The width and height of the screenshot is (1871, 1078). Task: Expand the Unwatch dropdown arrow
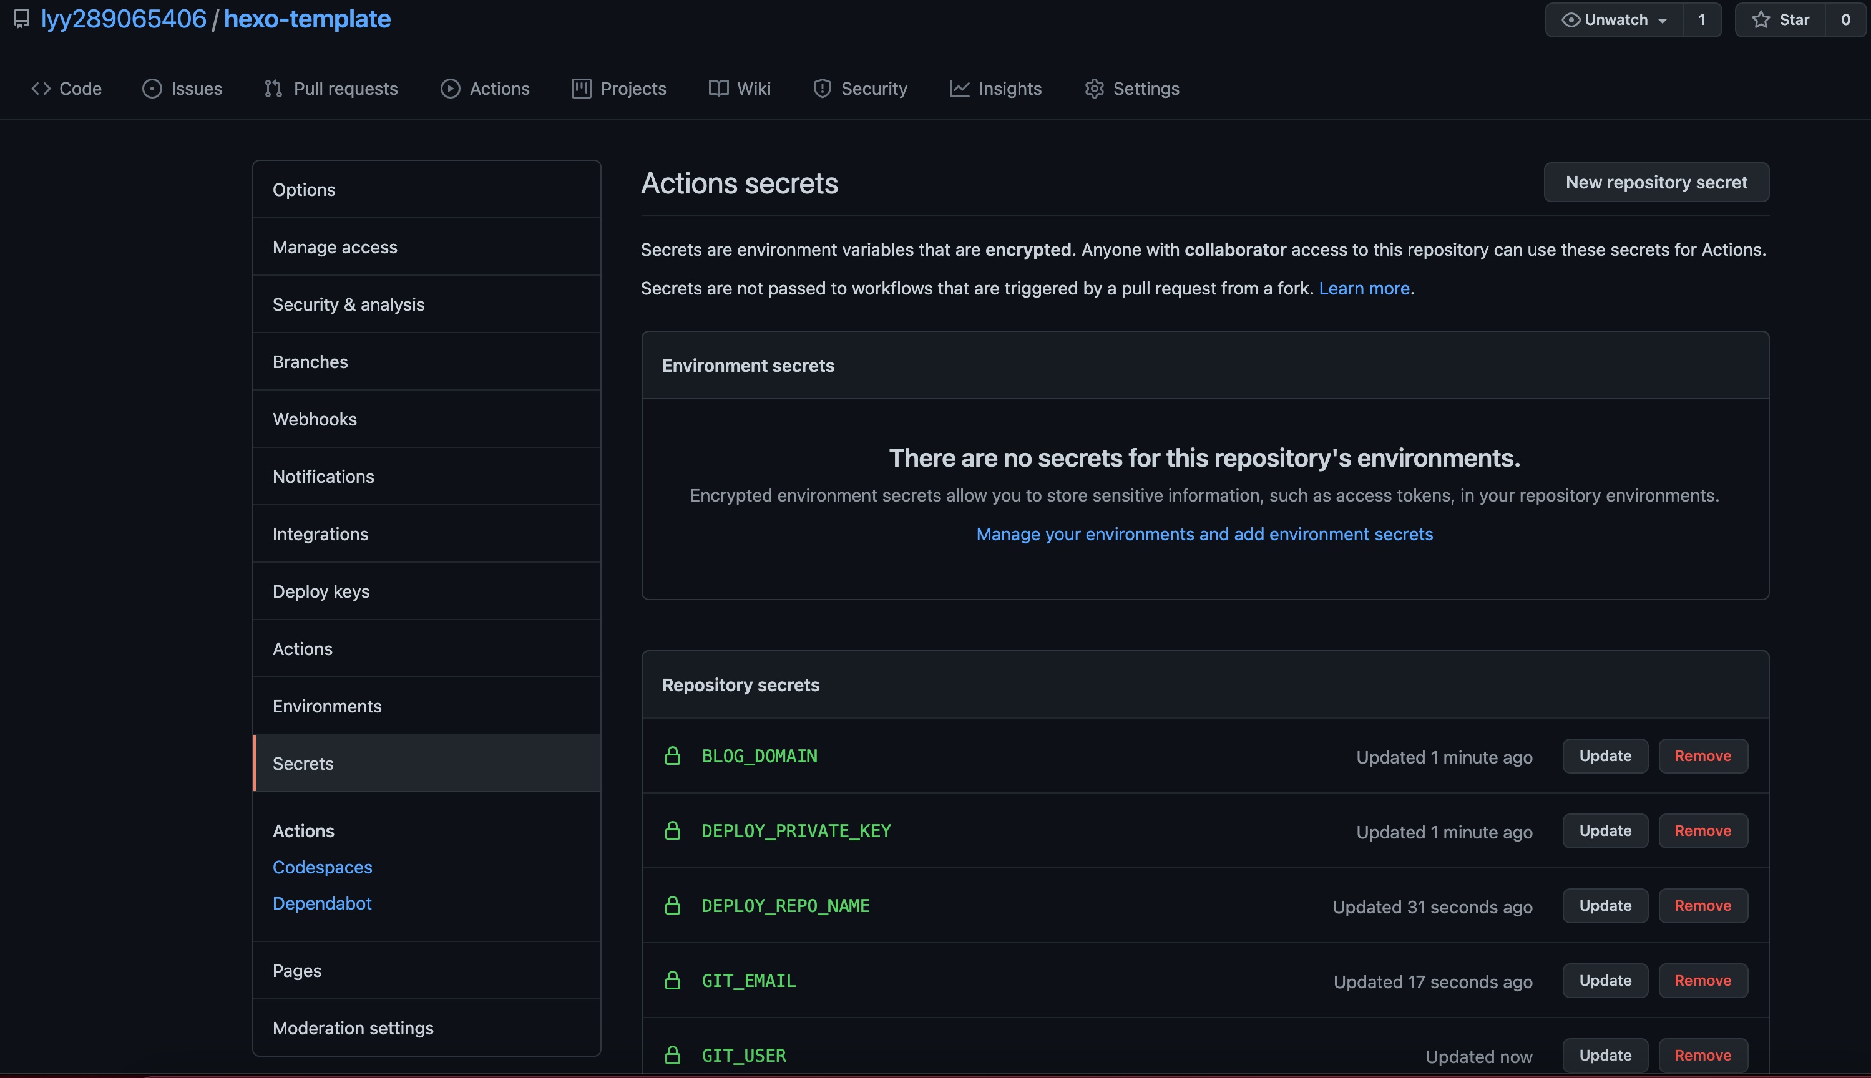click(1663, 21)
